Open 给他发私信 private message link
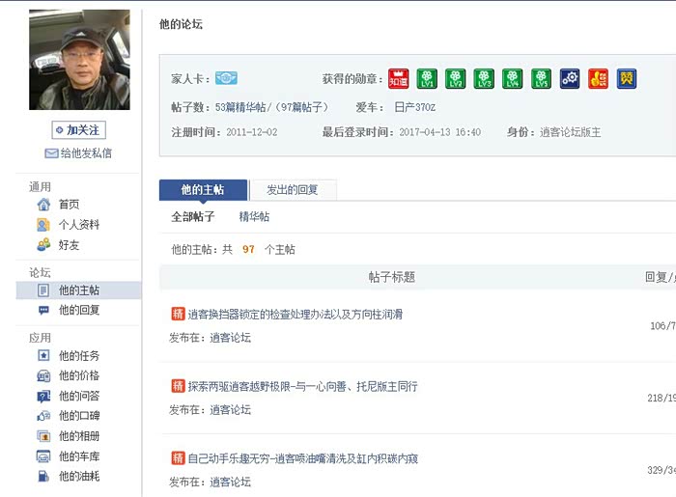This screenshot has width=676, height=497. (x=86, y=153)
